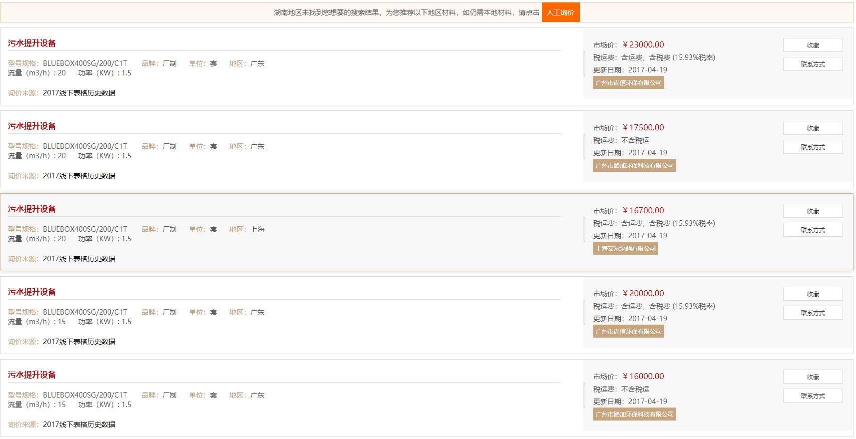
Task: Click the update date in the ¥20000.00 listing
Action: click(648, 319)
